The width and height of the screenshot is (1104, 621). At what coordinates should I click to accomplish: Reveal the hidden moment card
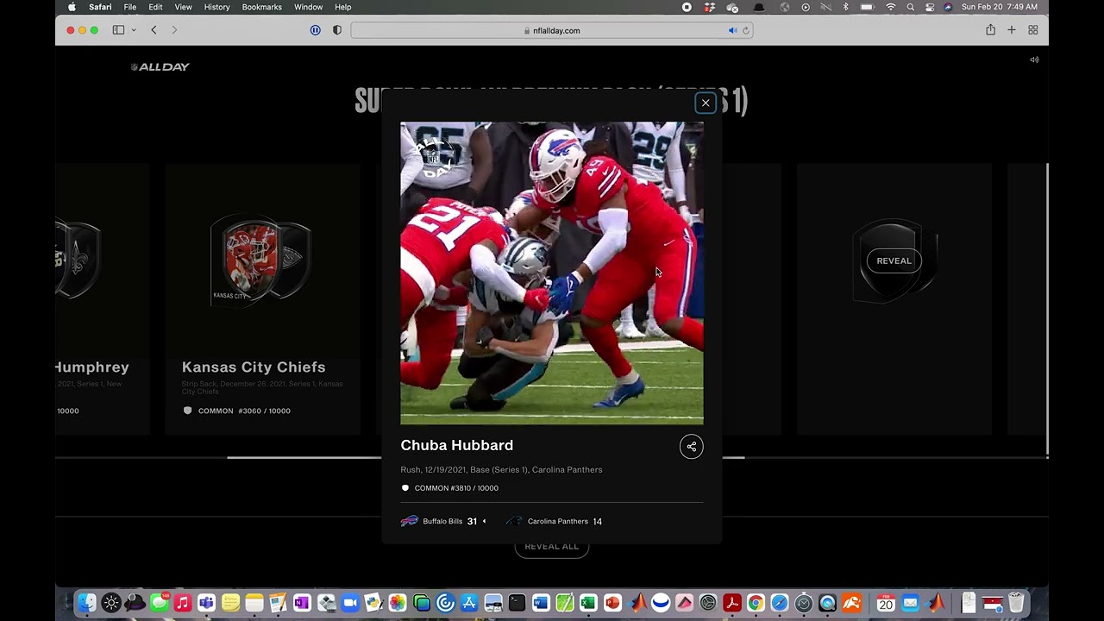(x=894, y=260)
